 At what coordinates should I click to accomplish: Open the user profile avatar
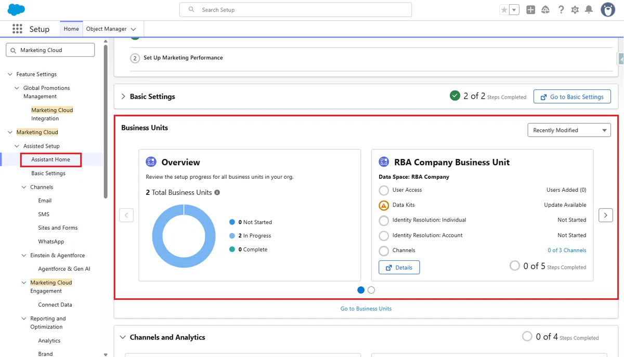[x=608, y=9]
